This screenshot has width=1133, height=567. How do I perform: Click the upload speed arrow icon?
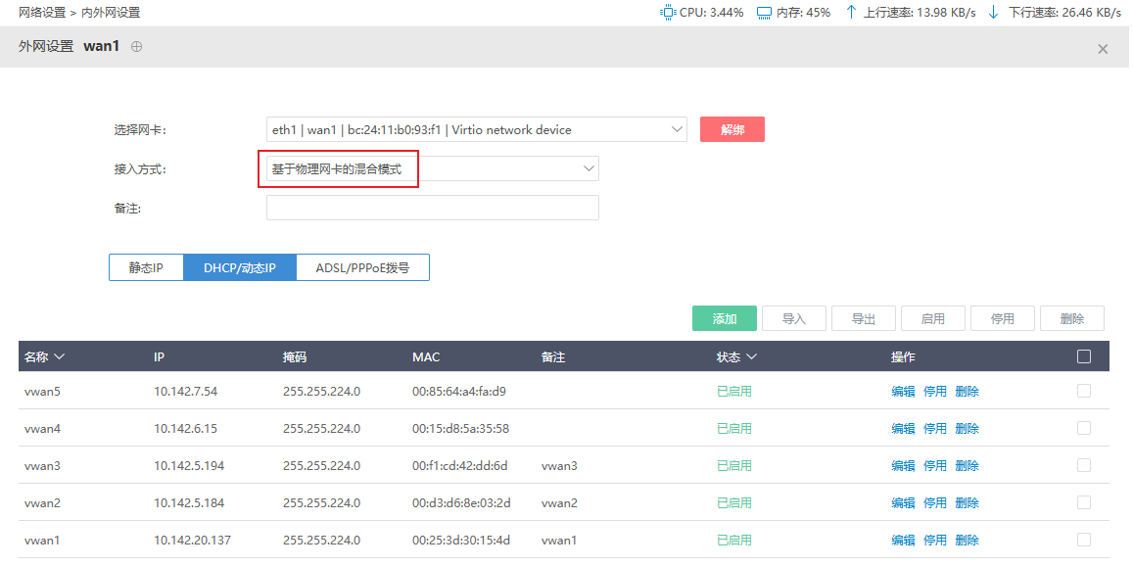(x=850, y=13)
